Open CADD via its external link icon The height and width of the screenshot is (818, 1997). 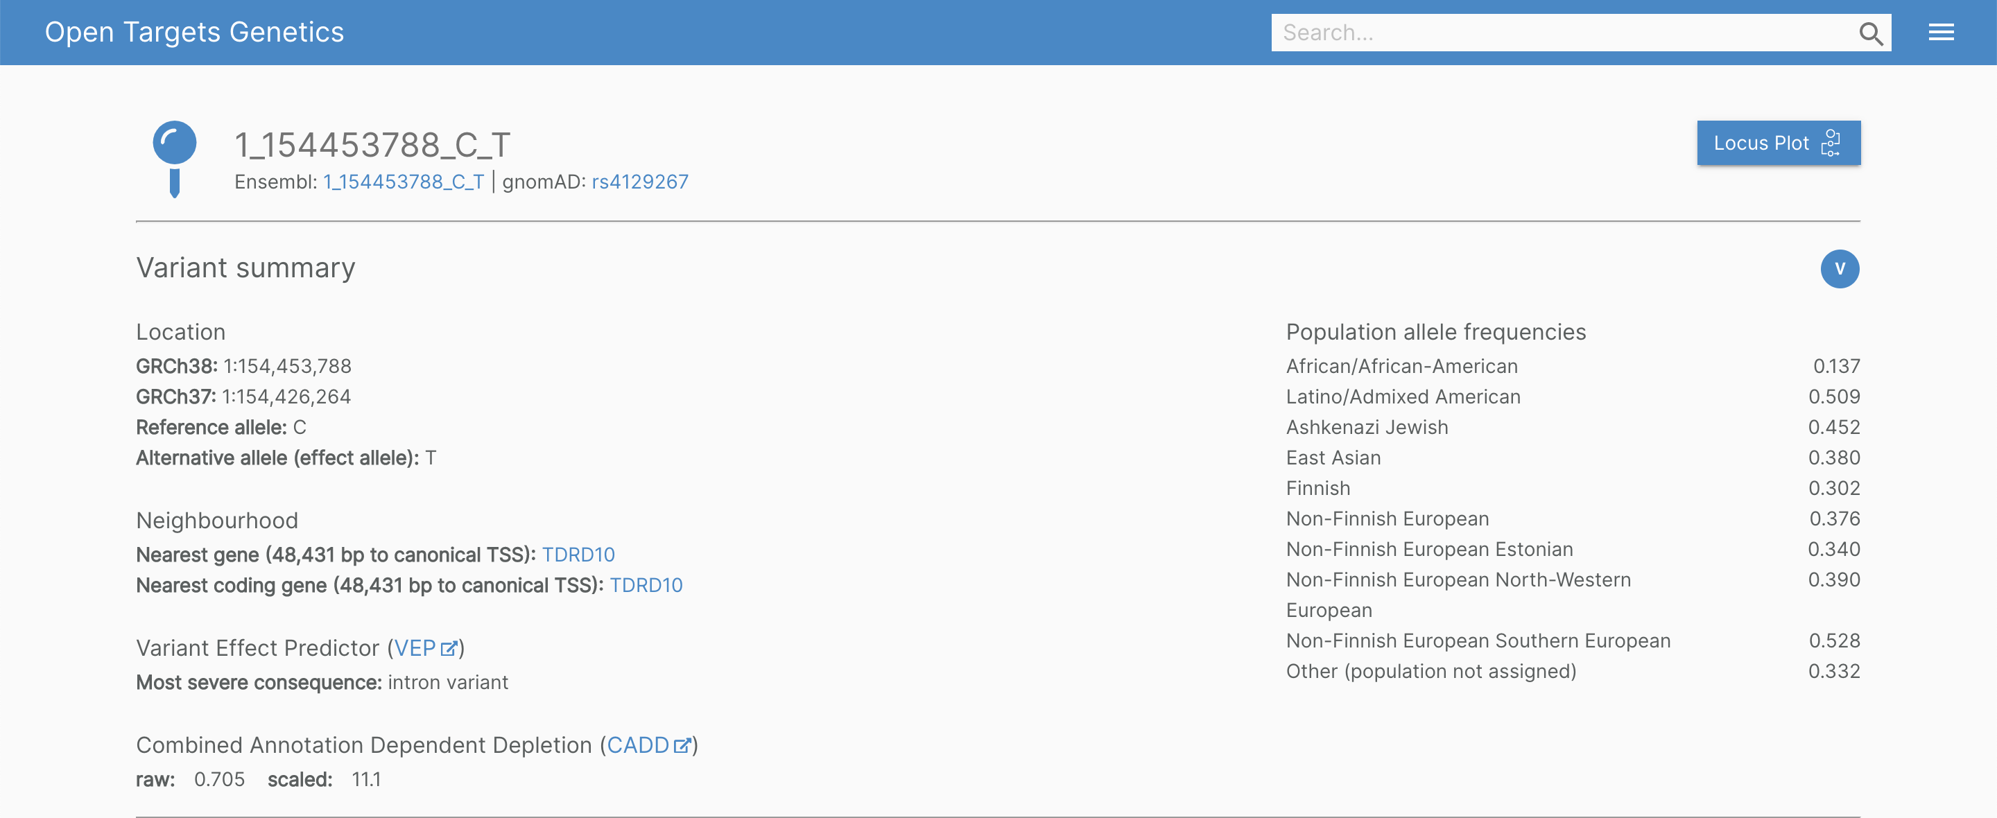point(682,745)
